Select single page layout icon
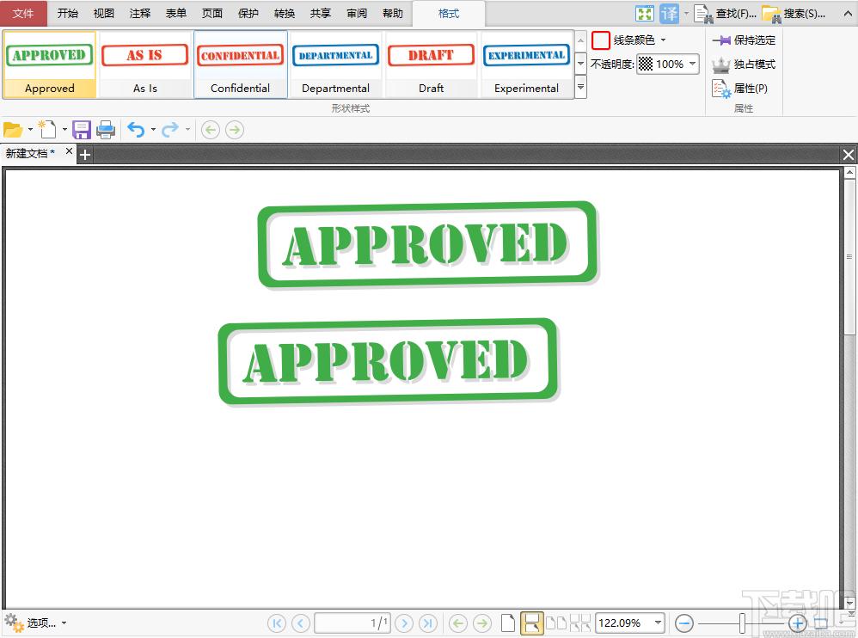This screenshot has width=858, height=638. pyautogui.click(x=508, y=623)
